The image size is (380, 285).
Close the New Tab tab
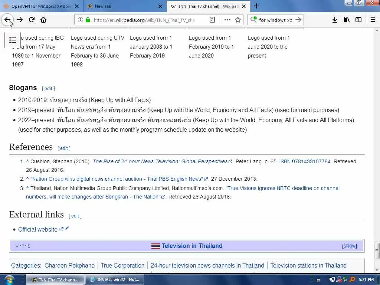[x=160, y=6]
